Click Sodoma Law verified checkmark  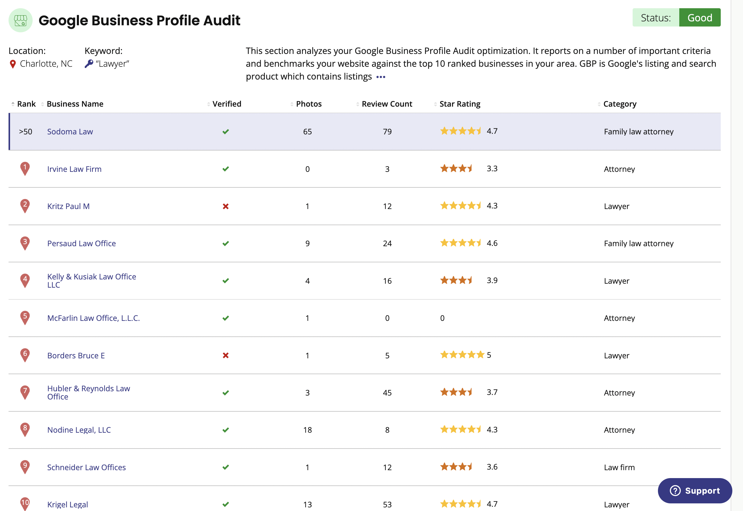tap(226, 132)
